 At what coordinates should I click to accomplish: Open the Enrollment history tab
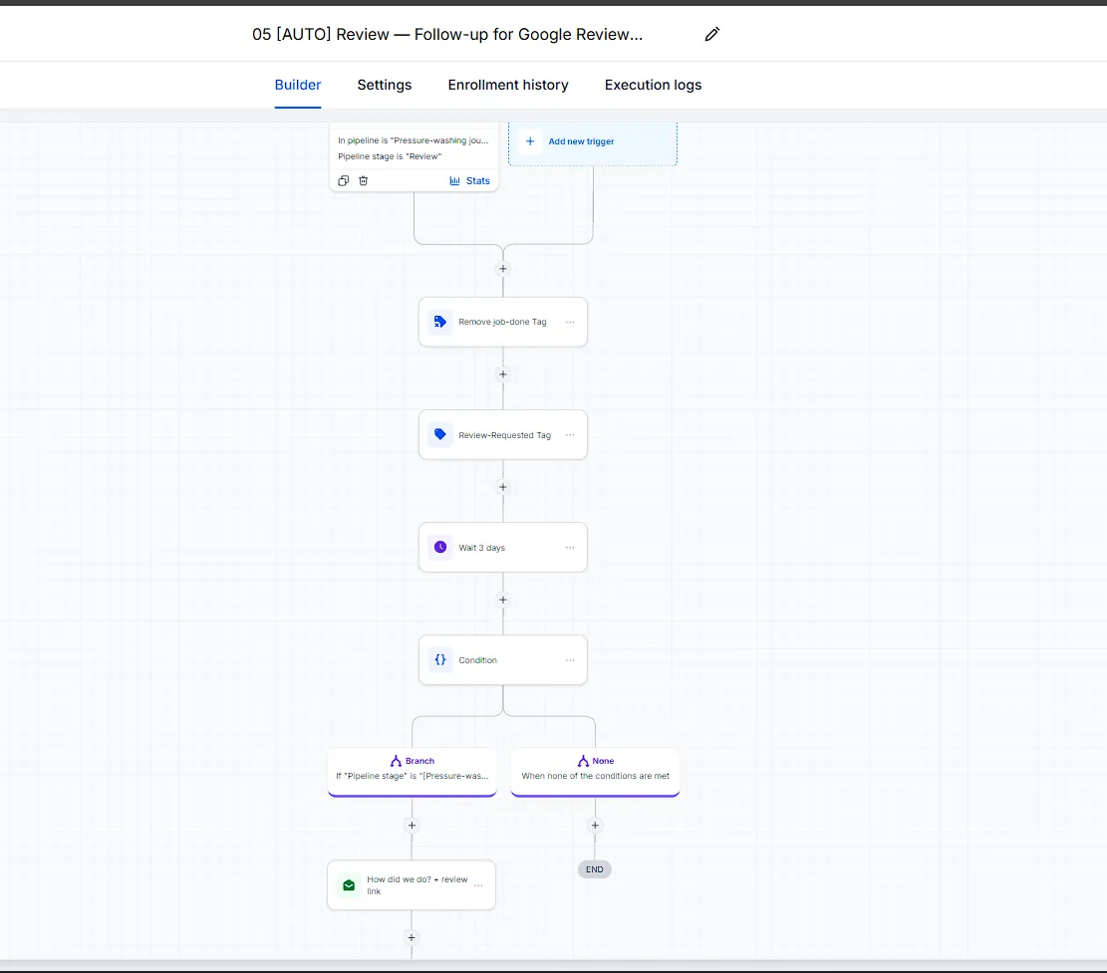coord(507,85)
